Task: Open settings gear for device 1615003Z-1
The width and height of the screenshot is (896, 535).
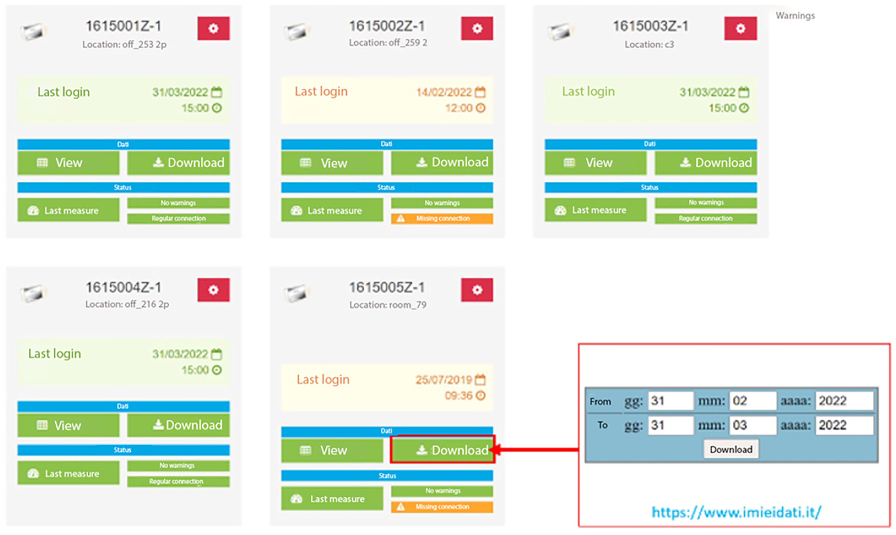Action: [x=740, y=28]
